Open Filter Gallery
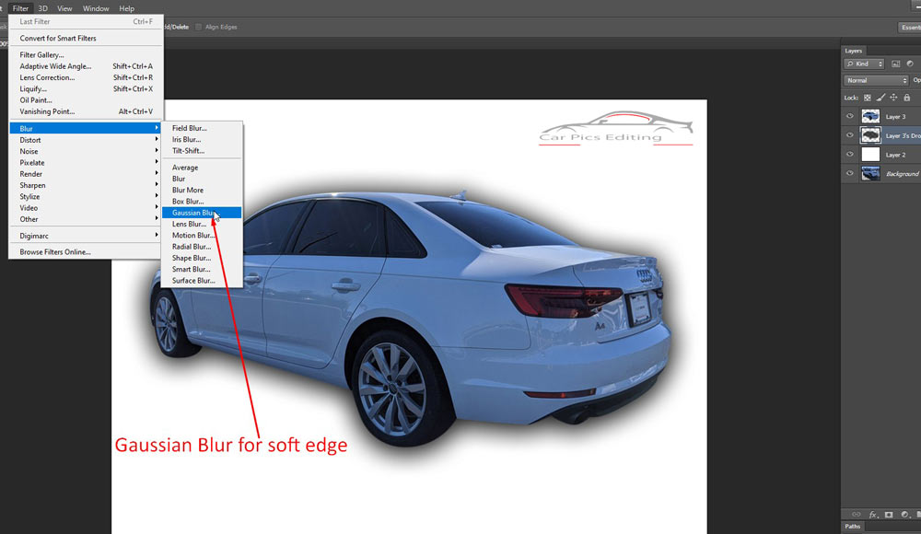This screenshot has width=921, height=534. point(85,54)
